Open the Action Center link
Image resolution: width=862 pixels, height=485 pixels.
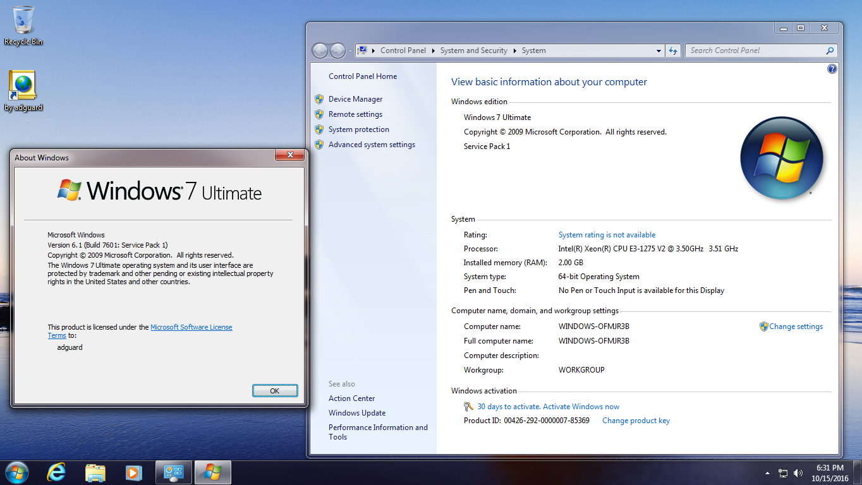tap(352, 398)
